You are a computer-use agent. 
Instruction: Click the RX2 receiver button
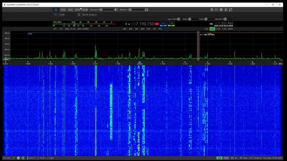click(63, 10)
